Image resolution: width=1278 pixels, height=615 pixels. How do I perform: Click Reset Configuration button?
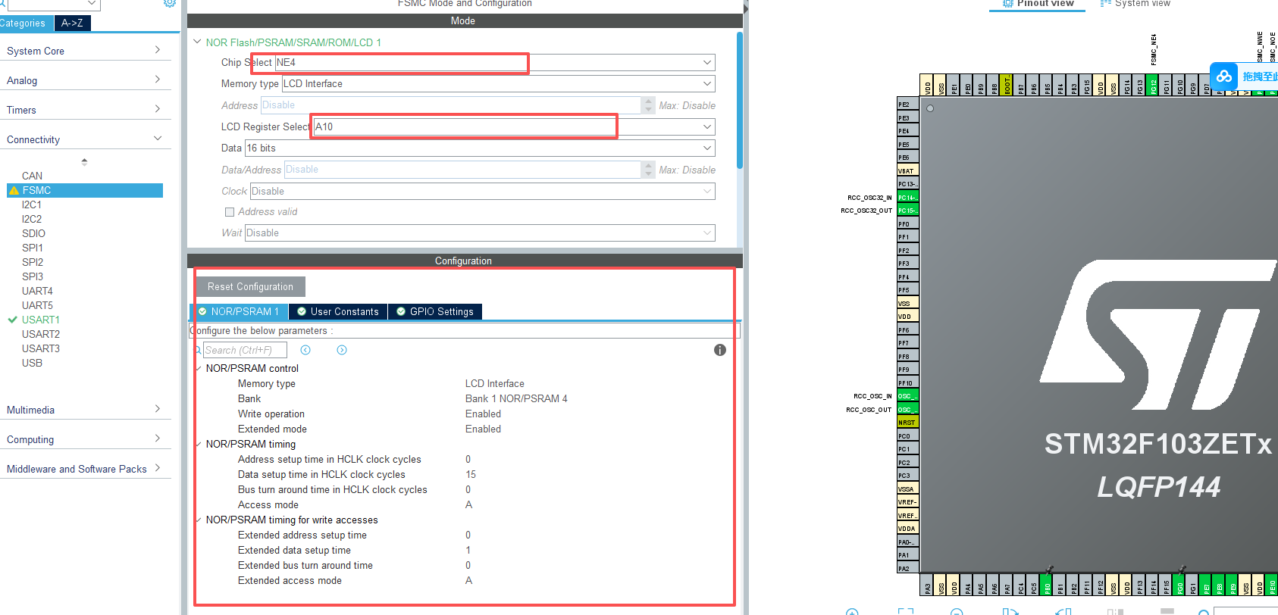tap(250, 287)
